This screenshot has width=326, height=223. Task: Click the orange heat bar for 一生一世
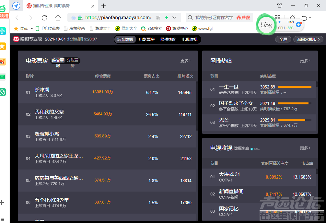click(295, 87)
